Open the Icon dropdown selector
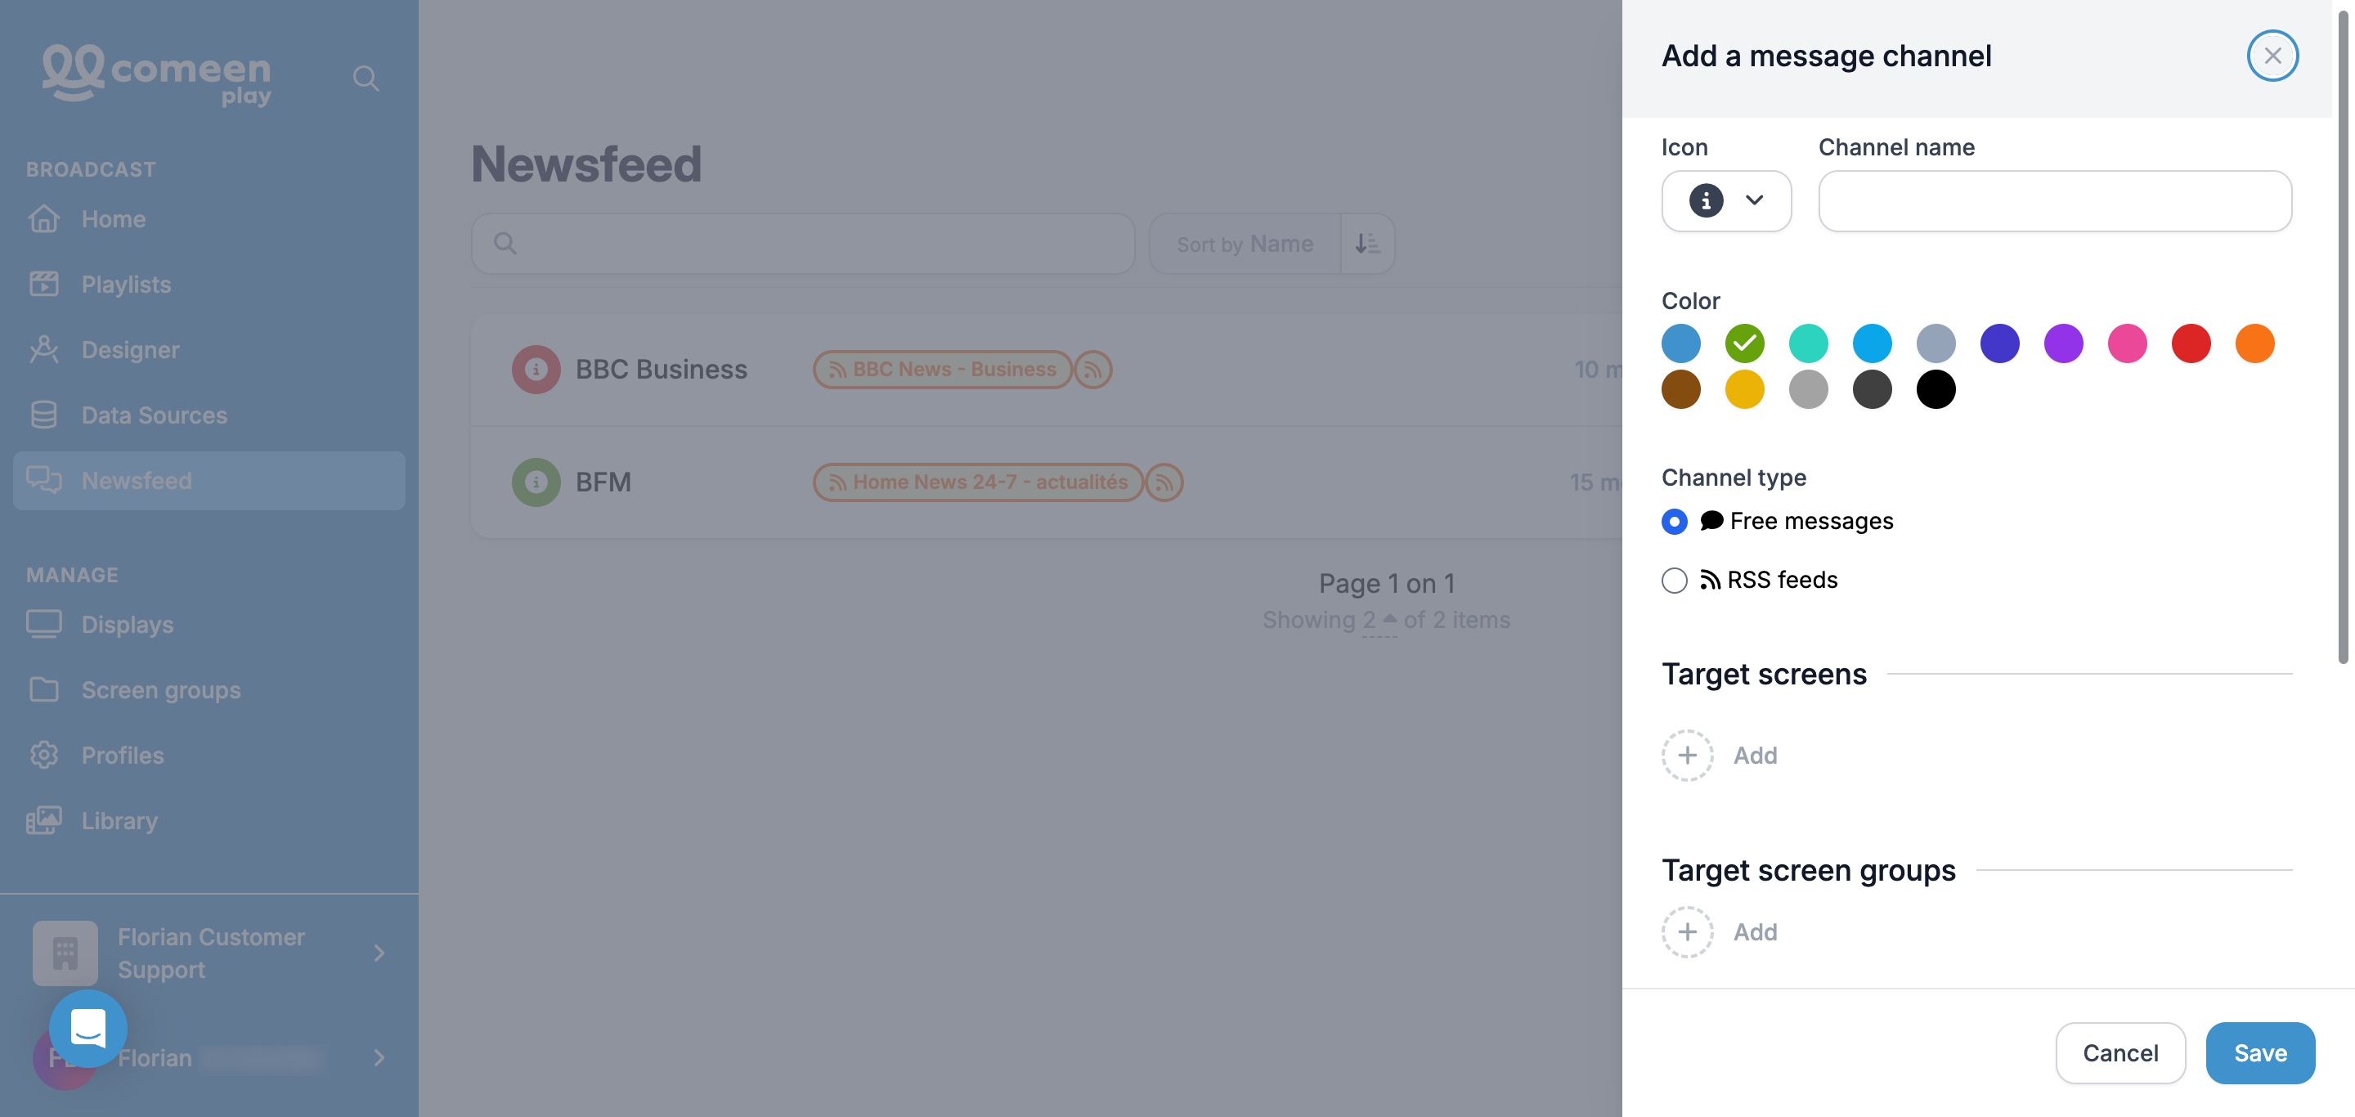The height and width of the screenshot is (1117, 2355). coord(1726,201)
